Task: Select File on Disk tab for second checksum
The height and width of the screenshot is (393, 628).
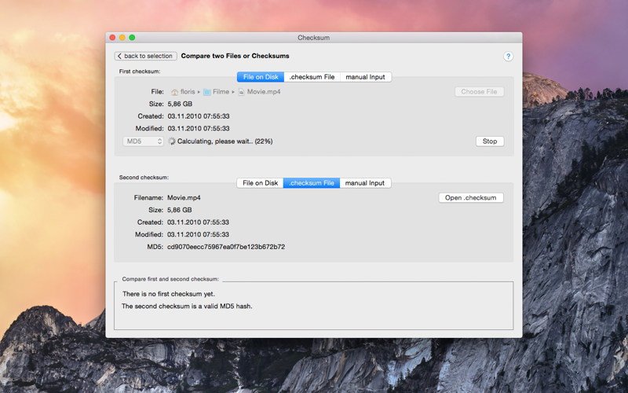Action: point(260,183)
